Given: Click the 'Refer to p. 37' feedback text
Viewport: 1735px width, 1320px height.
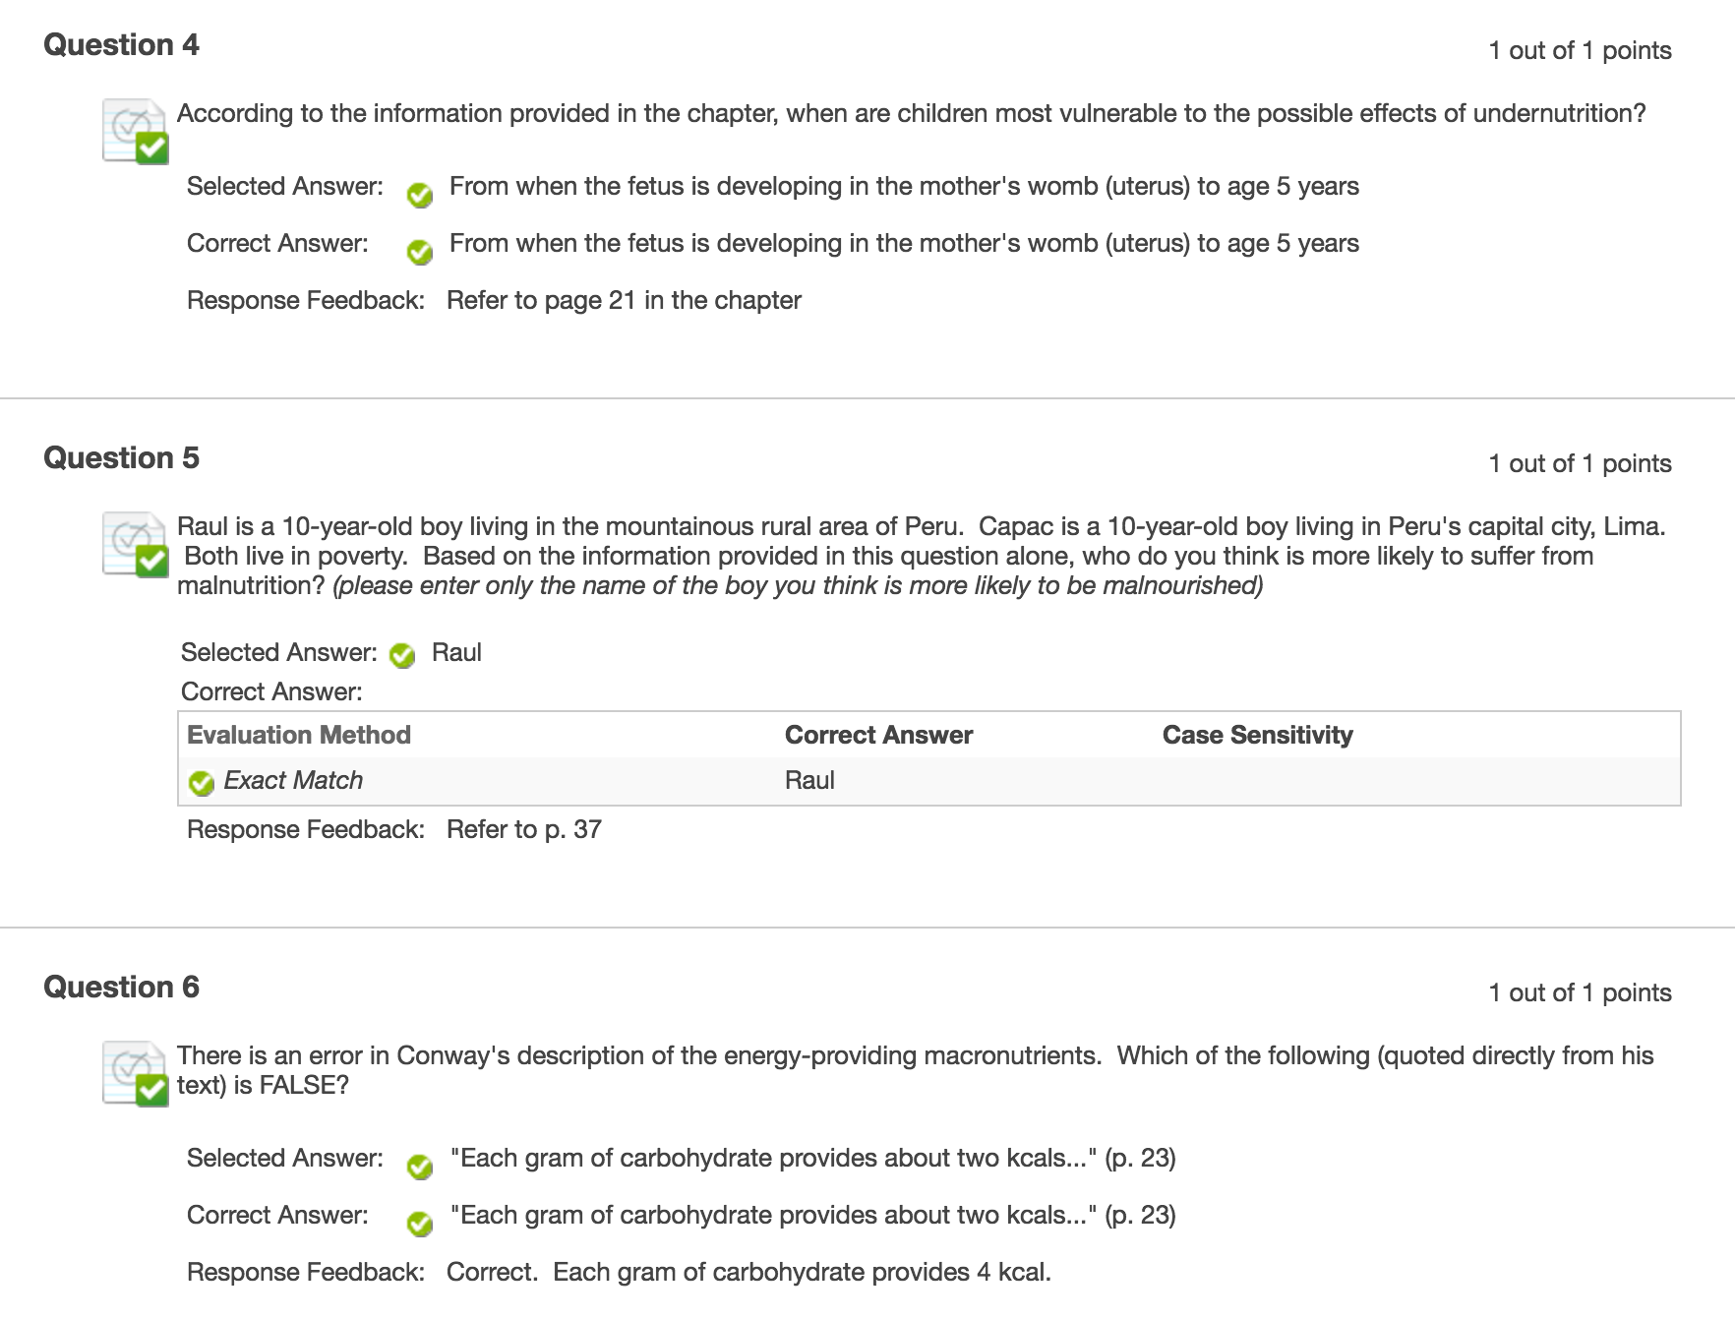Looking at the screenshot, I should pos(523,829).
